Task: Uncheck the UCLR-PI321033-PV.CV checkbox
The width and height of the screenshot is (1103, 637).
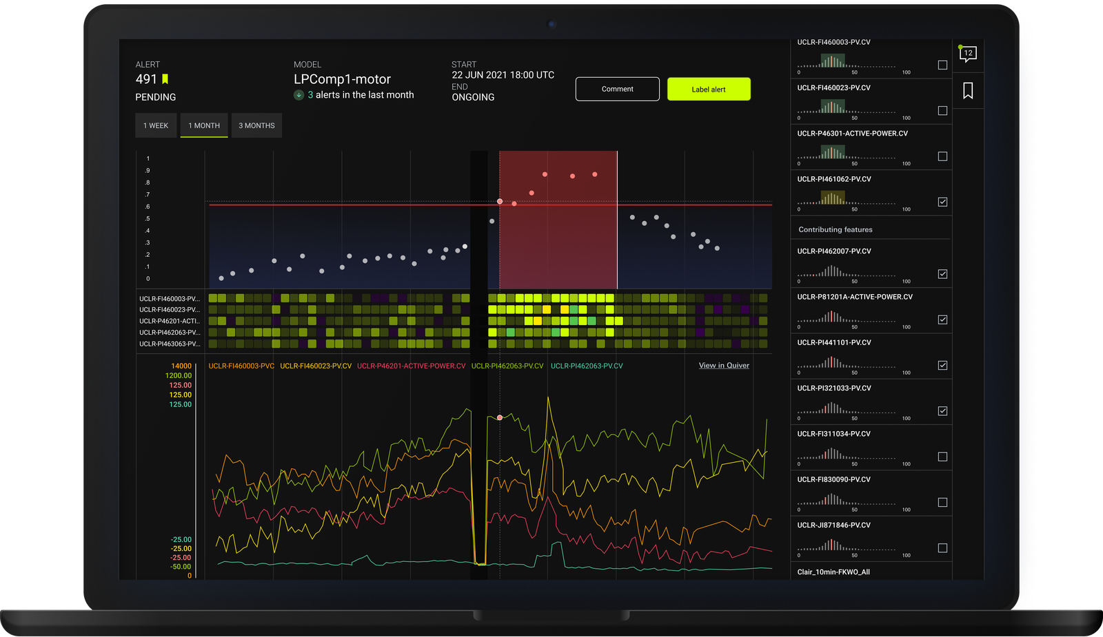Action: 942,411
